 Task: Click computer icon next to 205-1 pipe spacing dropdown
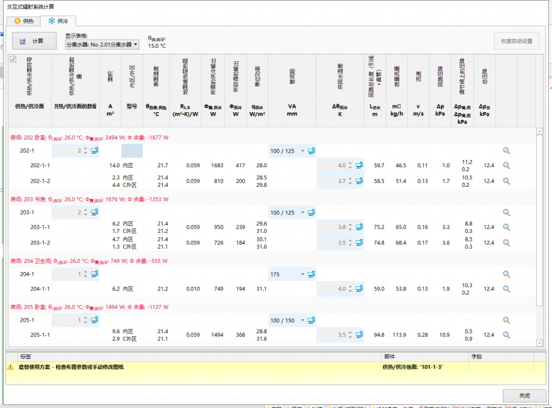coord(312,320)
